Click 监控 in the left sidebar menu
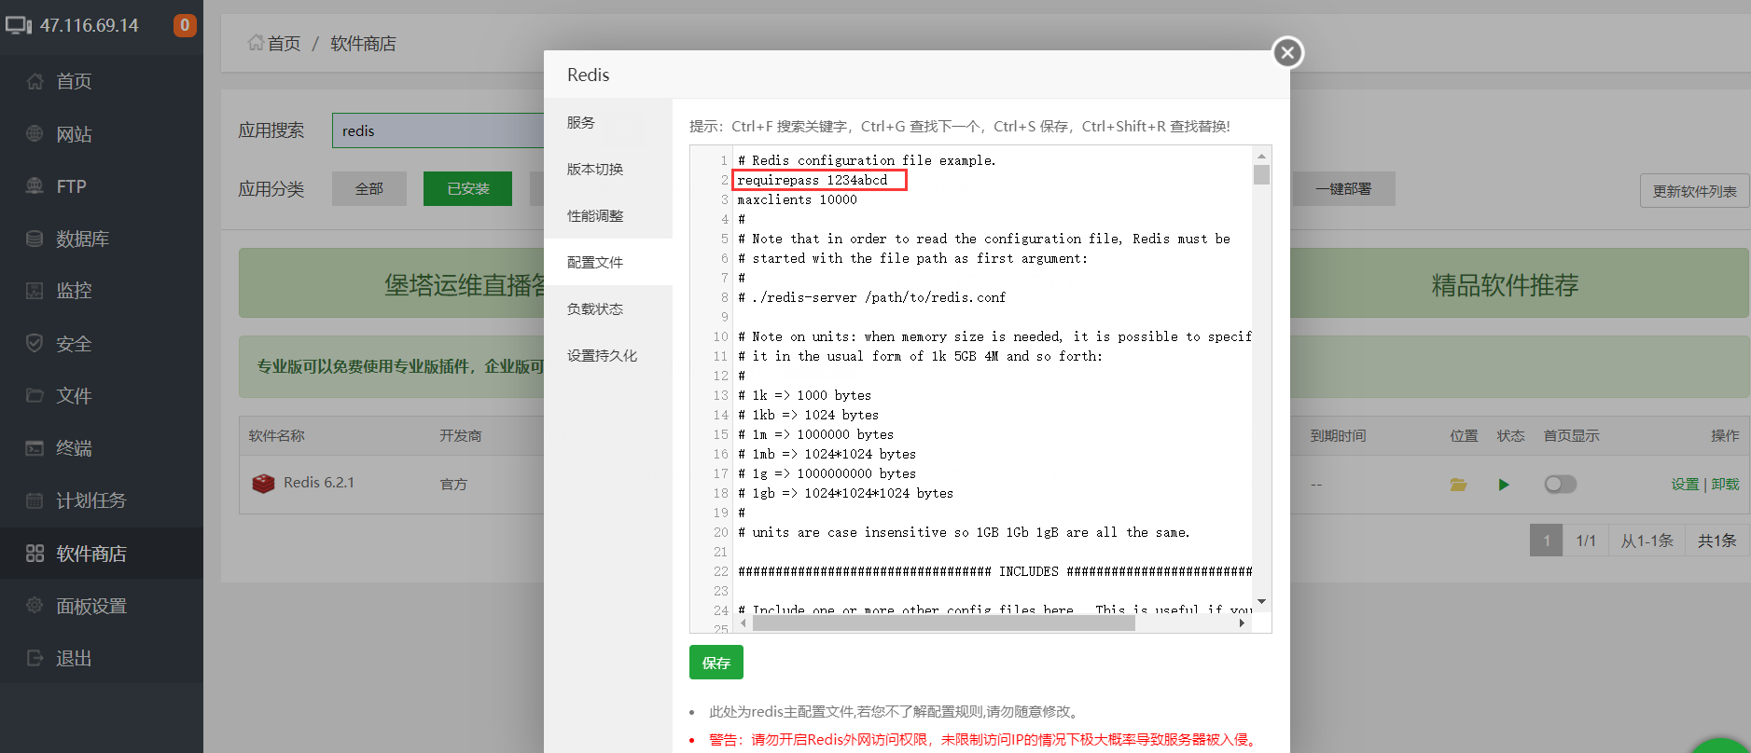The width and height of the screenshot is (1751, 753). (x=74, y=291)
